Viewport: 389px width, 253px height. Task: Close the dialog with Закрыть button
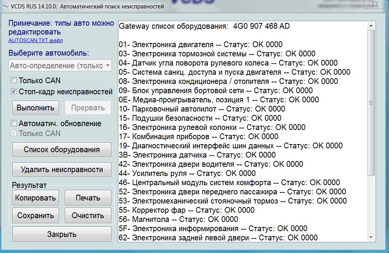click(62, 234)
